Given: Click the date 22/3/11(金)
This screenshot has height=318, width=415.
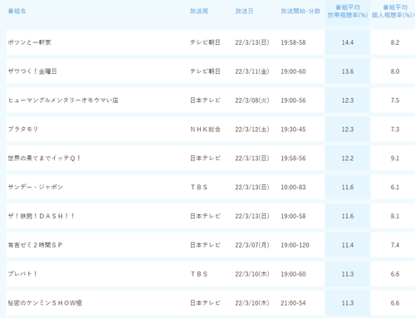Looking at the screenshot, I should pos(252,71).
